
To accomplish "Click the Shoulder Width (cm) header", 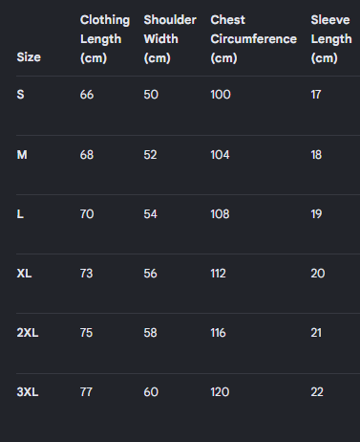I will tap(170, 39).
